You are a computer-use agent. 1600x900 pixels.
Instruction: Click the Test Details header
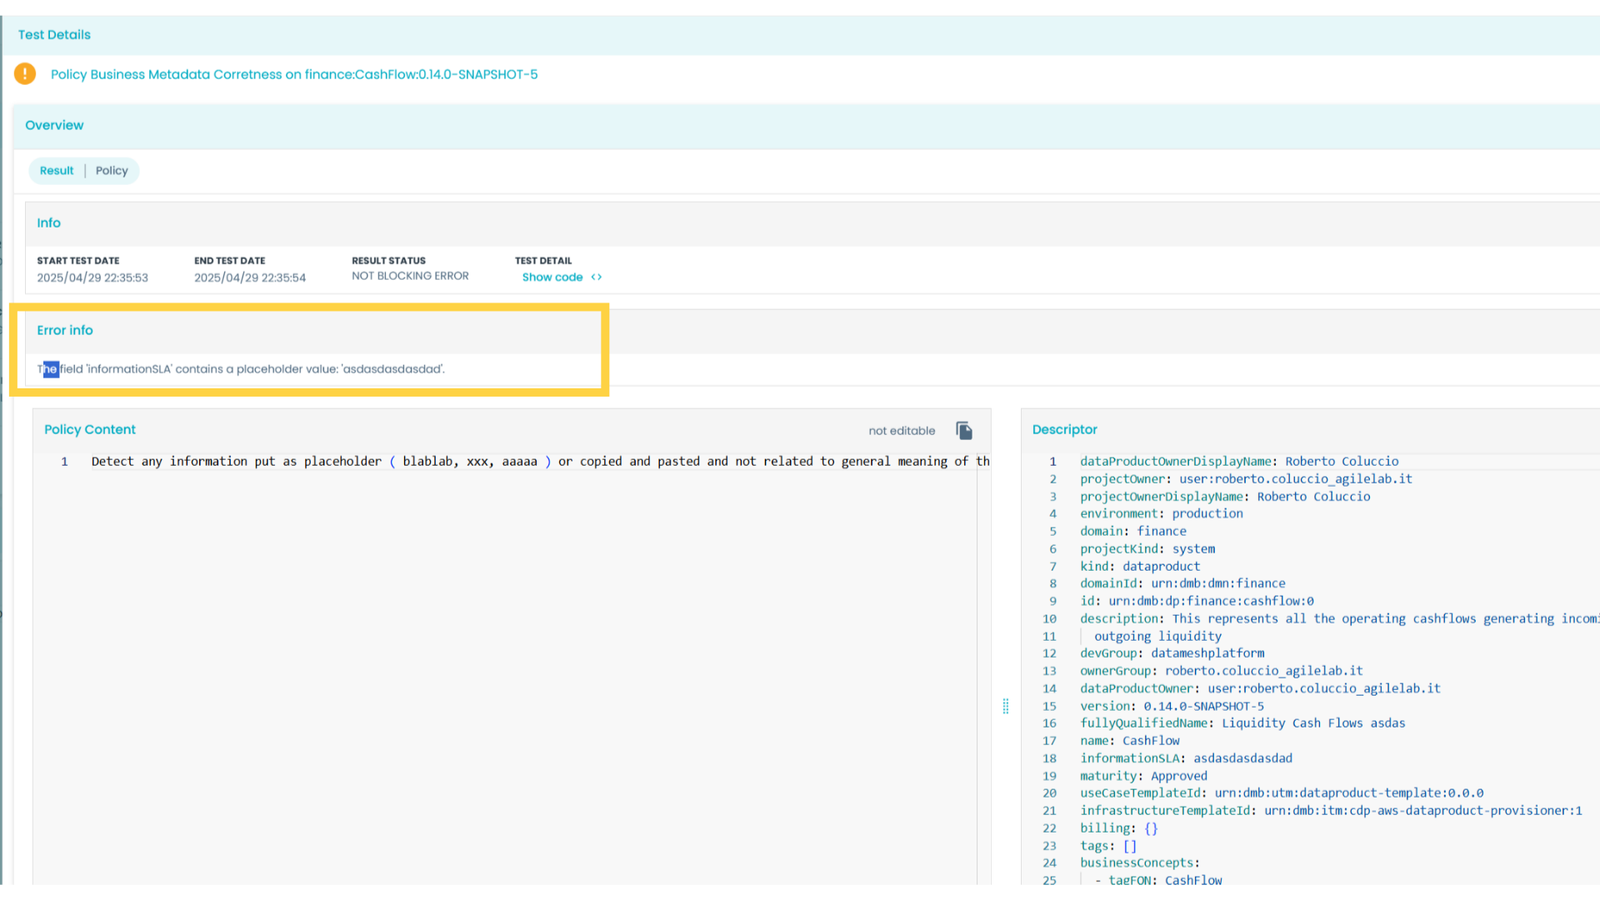point(54,35)
